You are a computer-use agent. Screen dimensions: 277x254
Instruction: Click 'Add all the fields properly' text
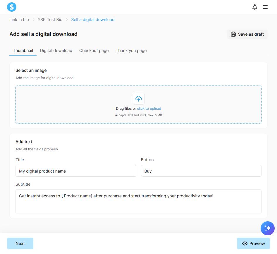point(37,149)
